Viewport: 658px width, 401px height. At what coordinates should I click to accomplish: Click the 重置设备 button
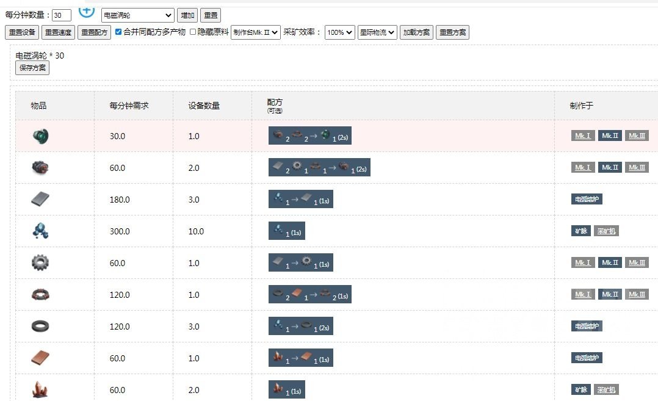pos(22,32)
